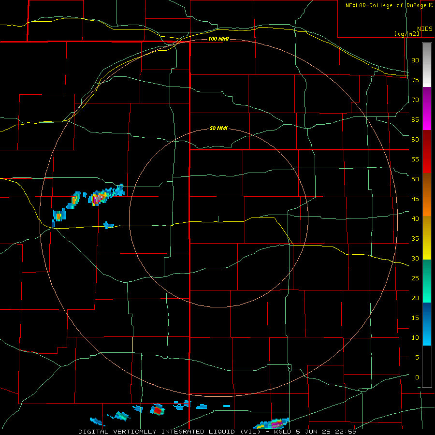Viewport: 435px width, 435px height.
Task: Click the 60 value on the scale
Action: click(415, 140)
